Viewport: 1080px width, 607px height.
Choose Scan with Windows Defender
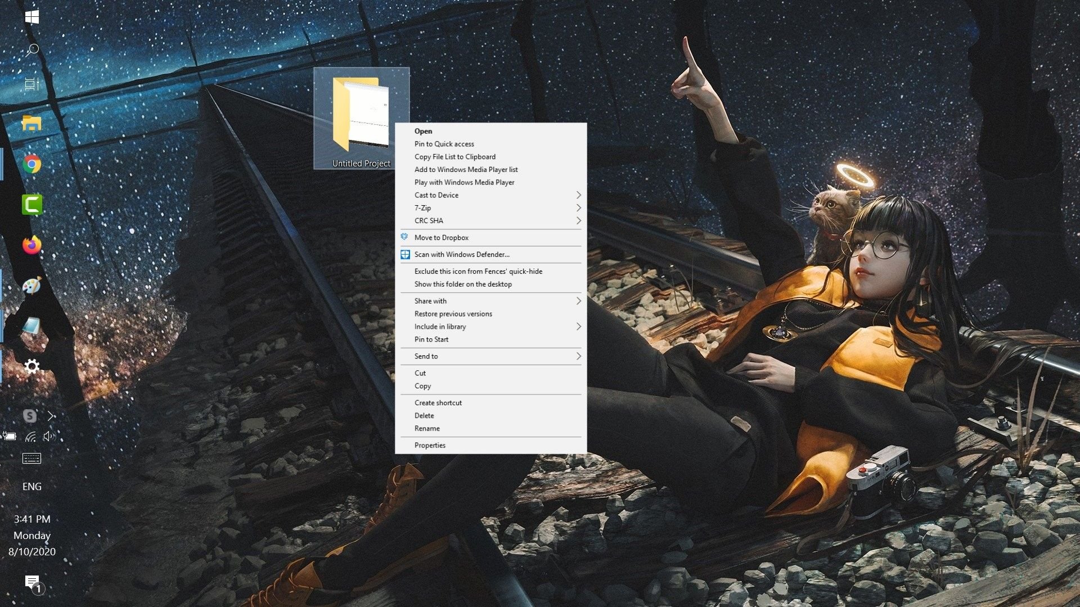click(491, 254)
